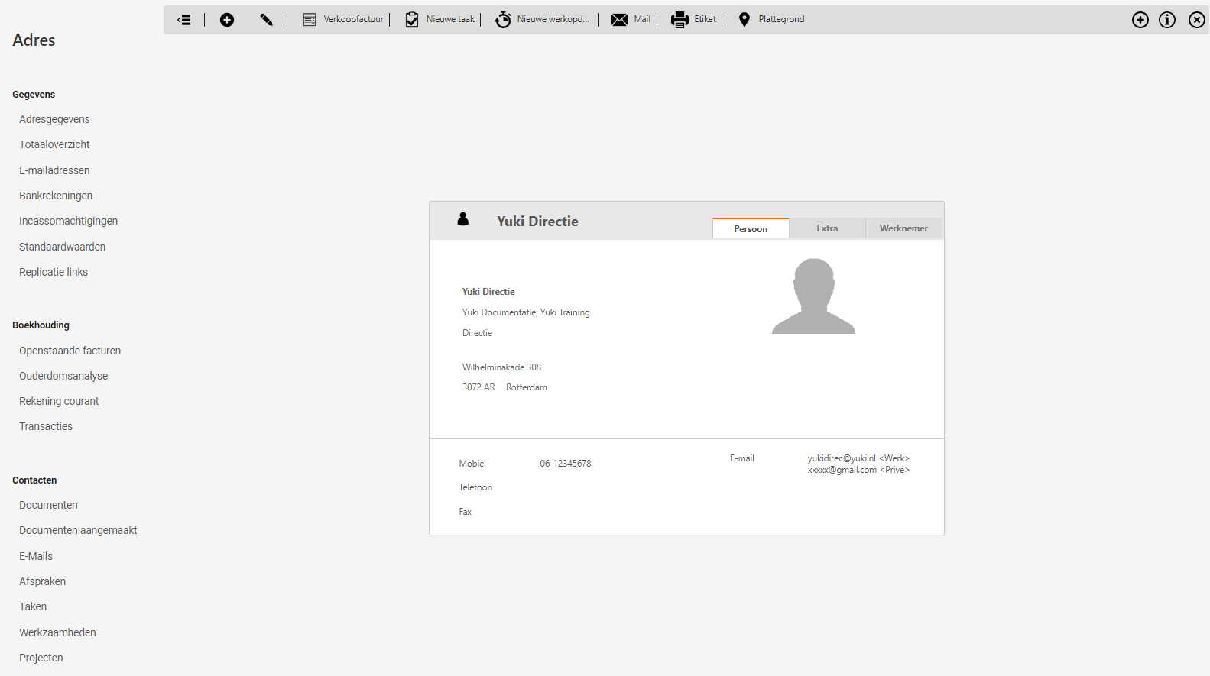
Task: Click the Mail envelope icon
Action: 619,20
